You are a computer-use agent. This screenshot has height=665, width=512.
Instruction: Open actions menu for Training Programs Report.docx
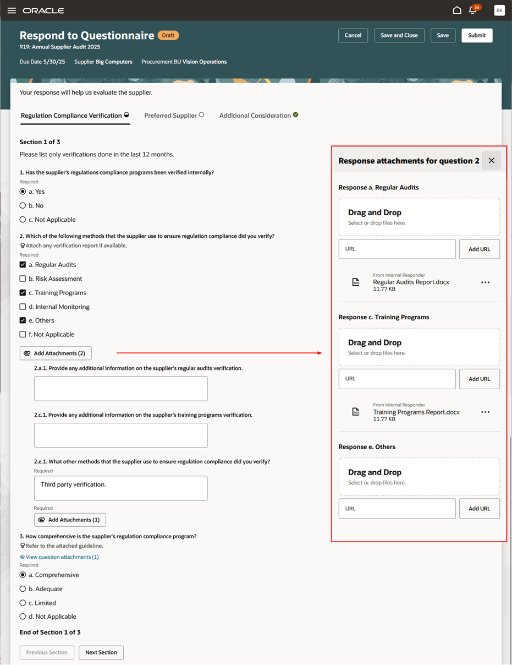point(485,412)
